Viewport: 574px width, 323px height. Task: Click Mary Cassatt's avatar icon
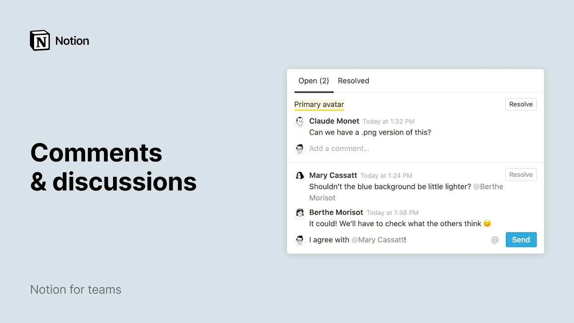[x=300, y=176]
